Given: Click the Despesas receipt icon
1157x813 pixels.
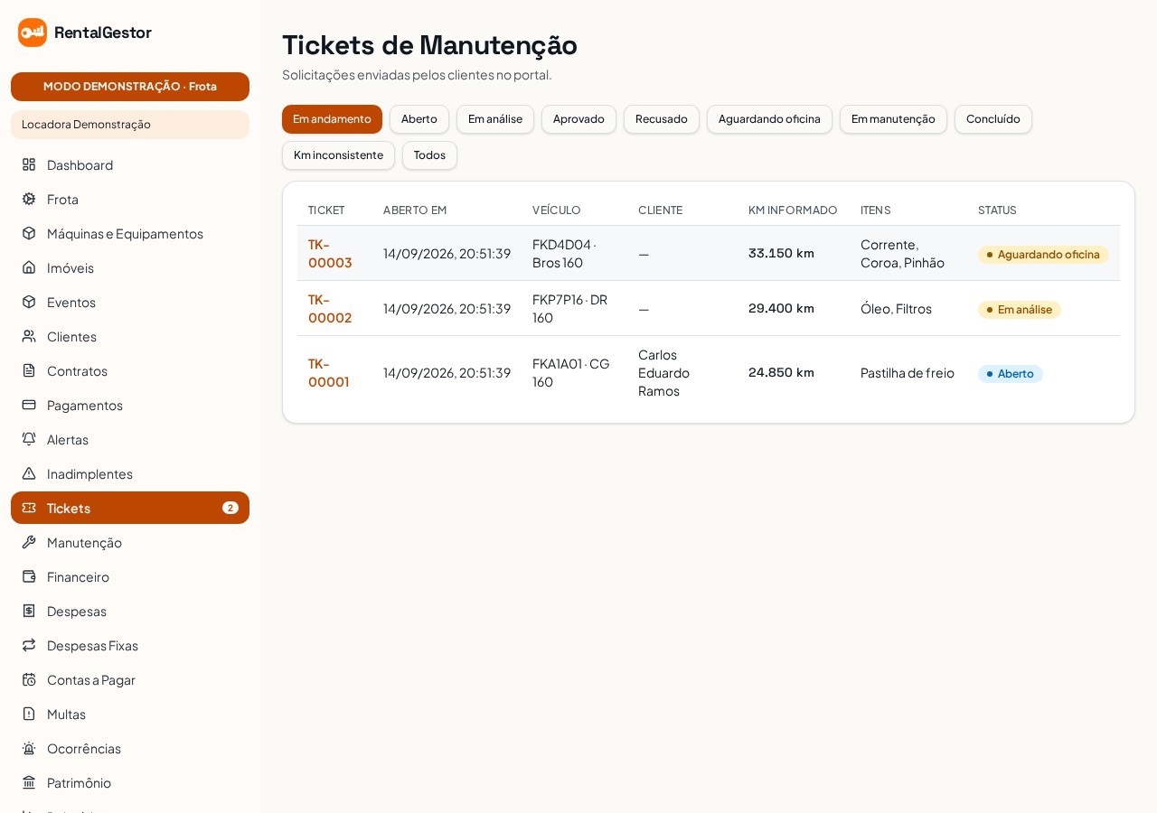Looking at the screenshot, I should [x=29, y=611].
